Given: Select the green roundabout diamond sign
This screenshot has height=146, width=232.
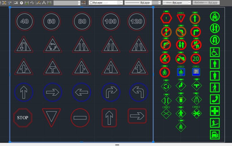Looking at the screenshot, I should (166, 86).
